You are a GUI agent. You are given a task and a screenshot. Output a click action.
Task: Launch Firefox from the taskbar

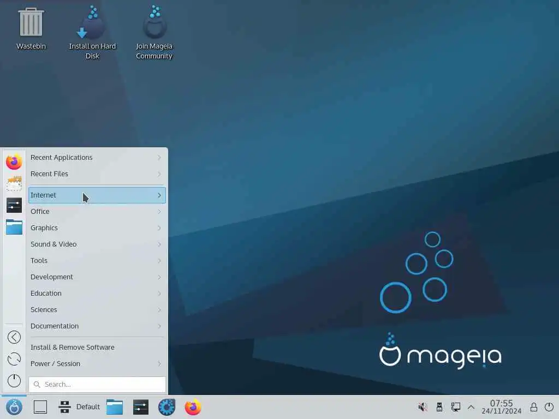click(x=193, y=407)
